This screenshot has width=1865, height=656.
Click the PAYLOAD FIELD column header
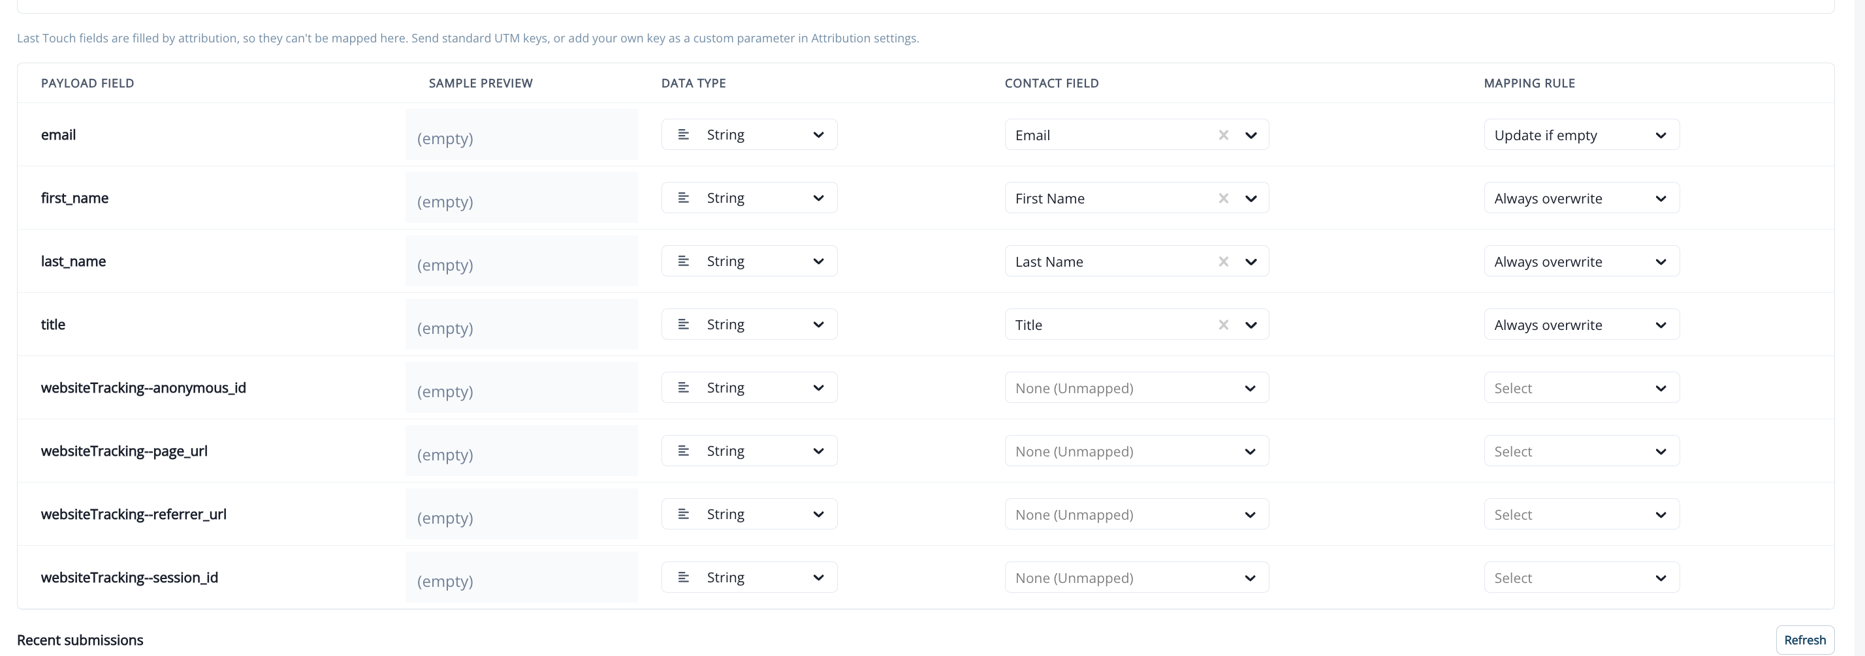(88, 83)
